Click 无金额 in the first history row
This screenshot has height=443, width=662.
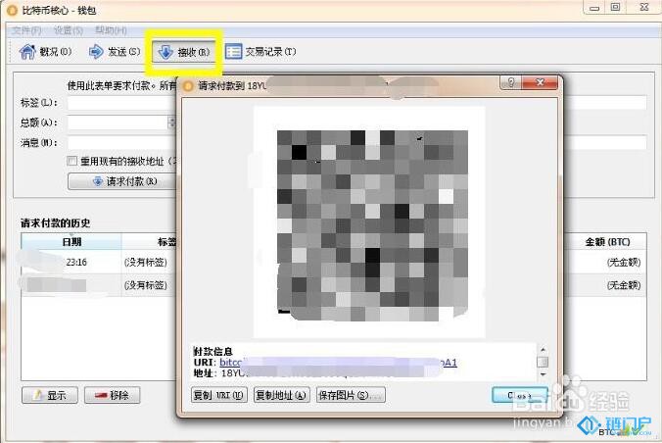pos(624,262)
